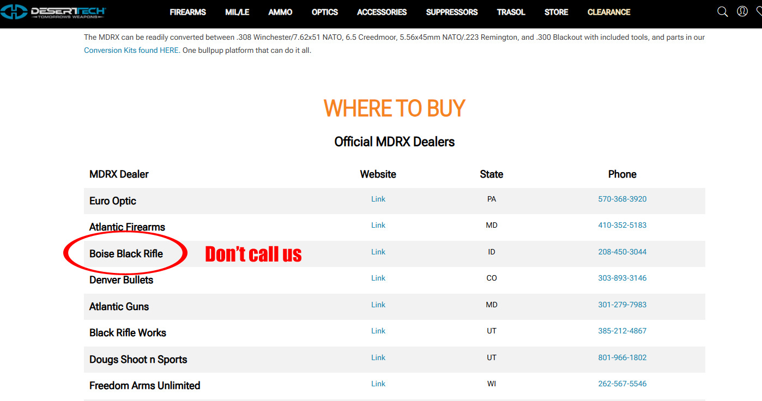The image size is (762, 401).
Task: Open Denver Bullets website link
Action: 378,278
